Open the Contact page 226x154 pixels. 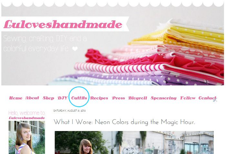207,98
